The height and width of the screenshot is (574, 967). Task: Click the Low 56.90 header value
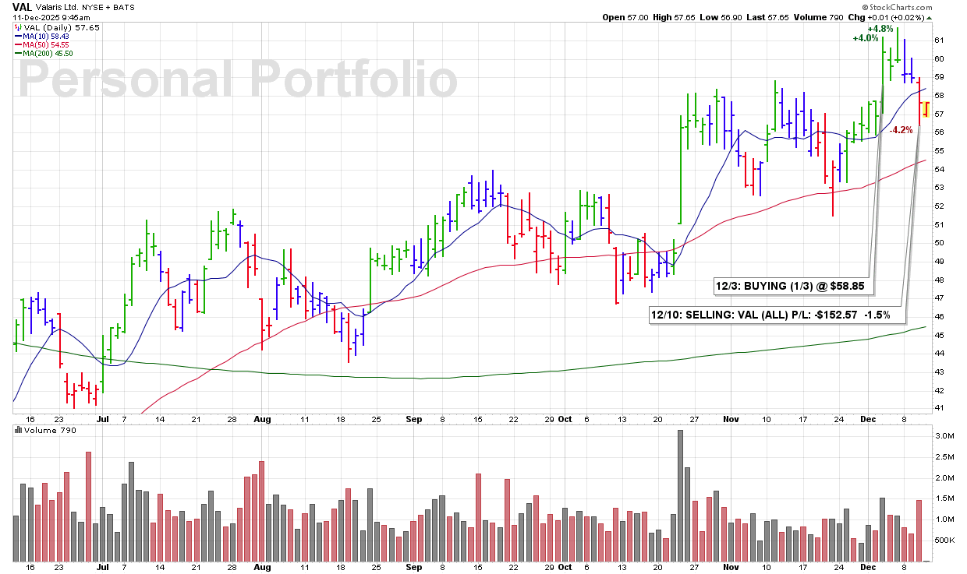(x=722, y=17)
